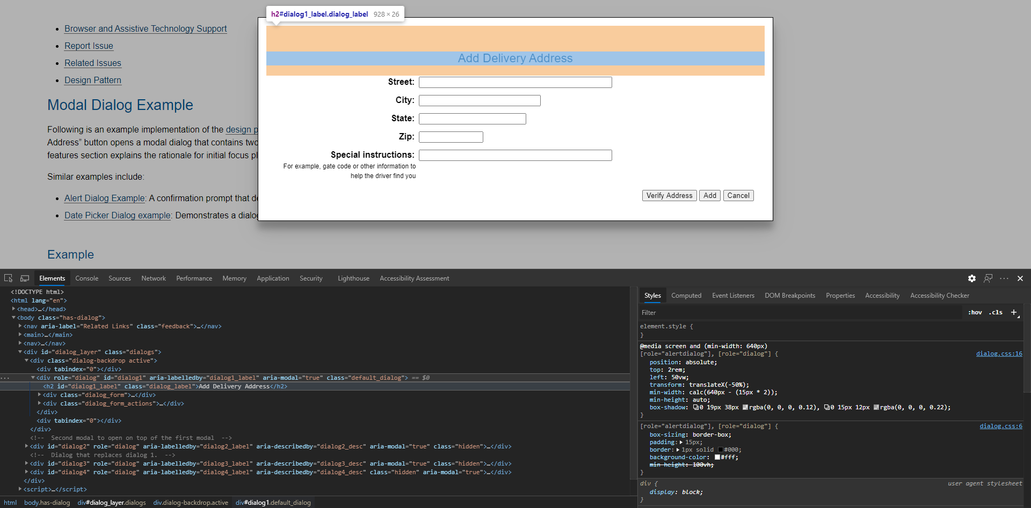Image resolution: width=1031 pixels, height=508 pixels.
Task: Cancel the Add Delivery Address dialog
Action: pyautogui.click(x=738, y=196)
